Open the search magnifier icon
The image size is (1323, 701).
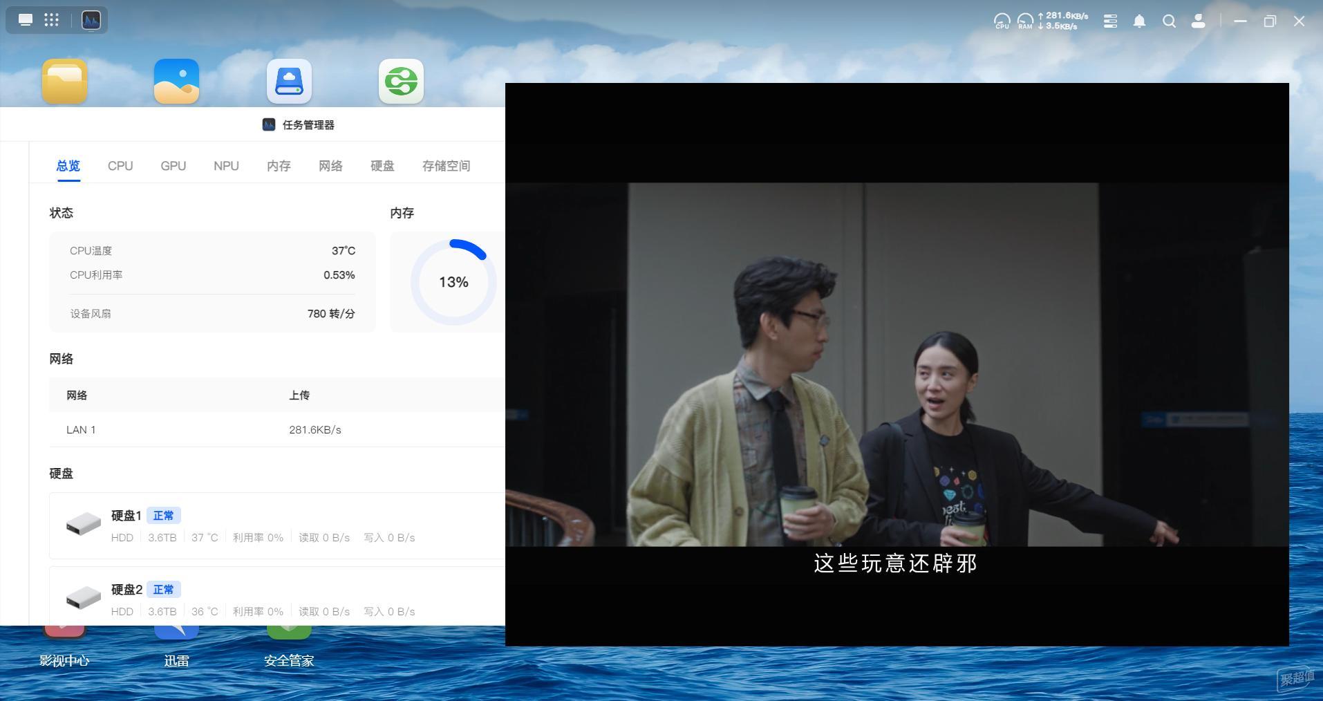[x=1169, y=21]
